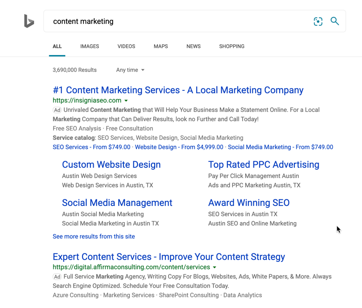Open 'SEO Services - From $749.00' link
Screen dimensions: 362x308
tap(91, 147)
